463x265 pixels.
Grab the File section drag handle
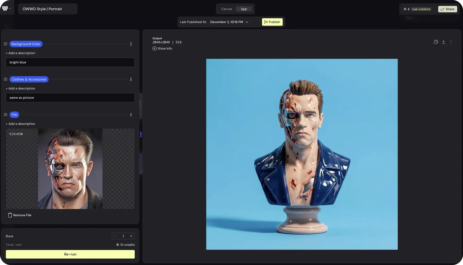(x=6, y=114)
